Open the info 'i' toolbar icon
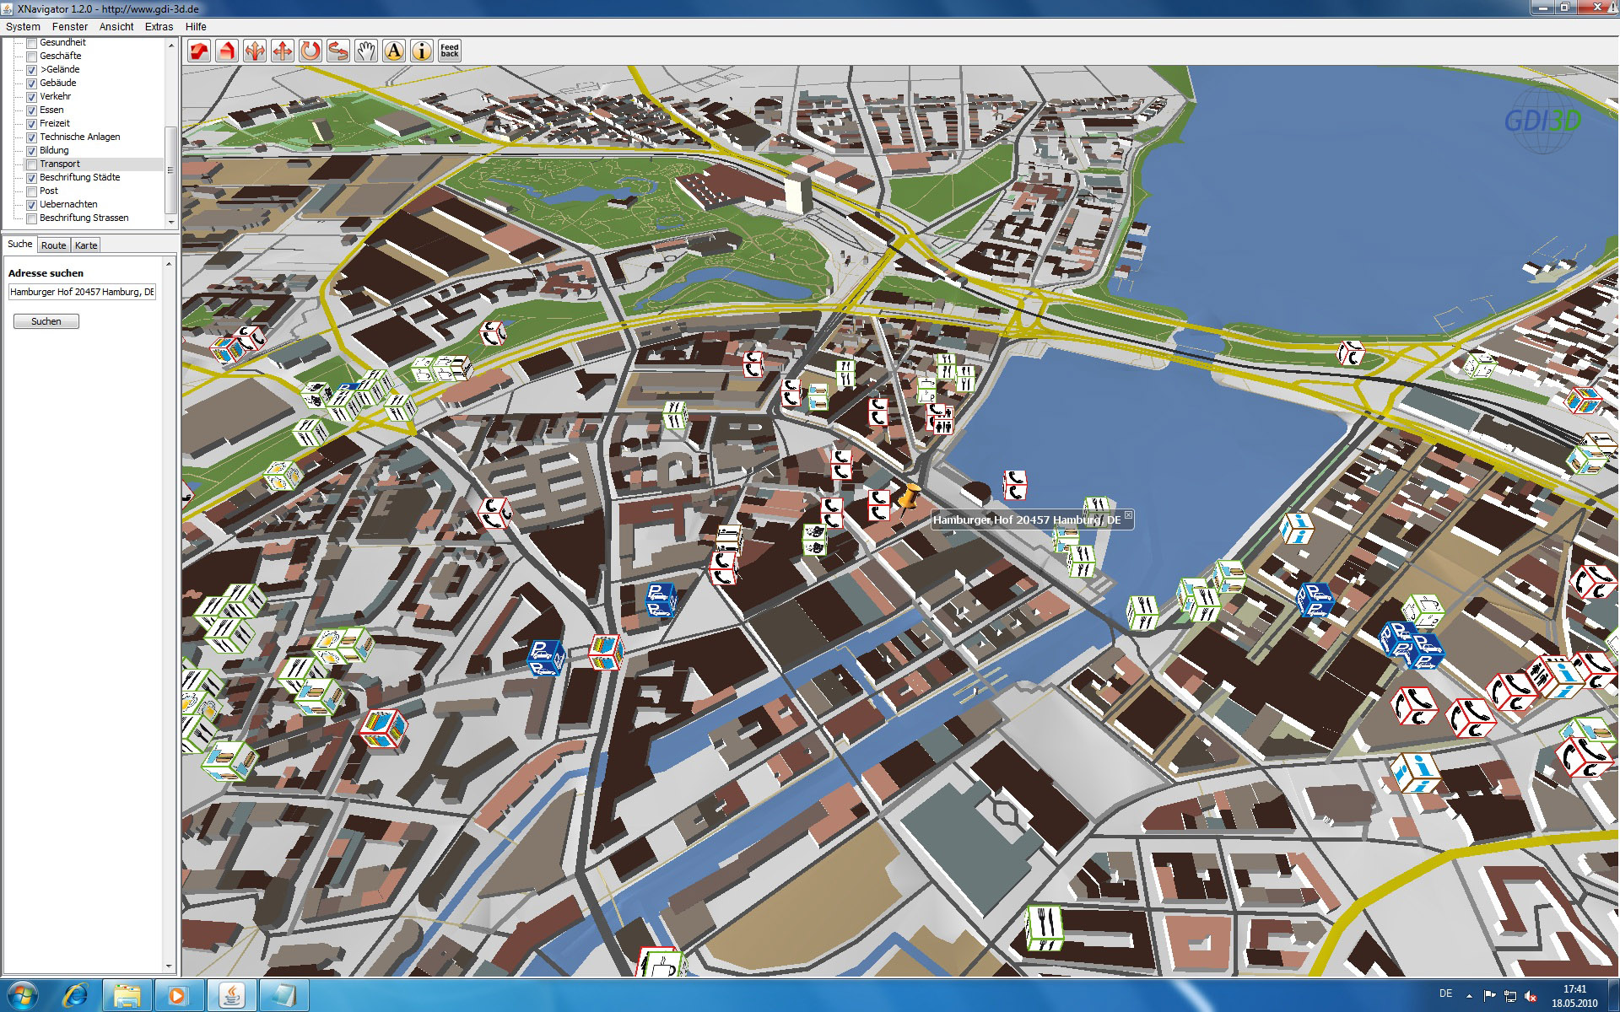1620x1012 pixels. (422, 51)
